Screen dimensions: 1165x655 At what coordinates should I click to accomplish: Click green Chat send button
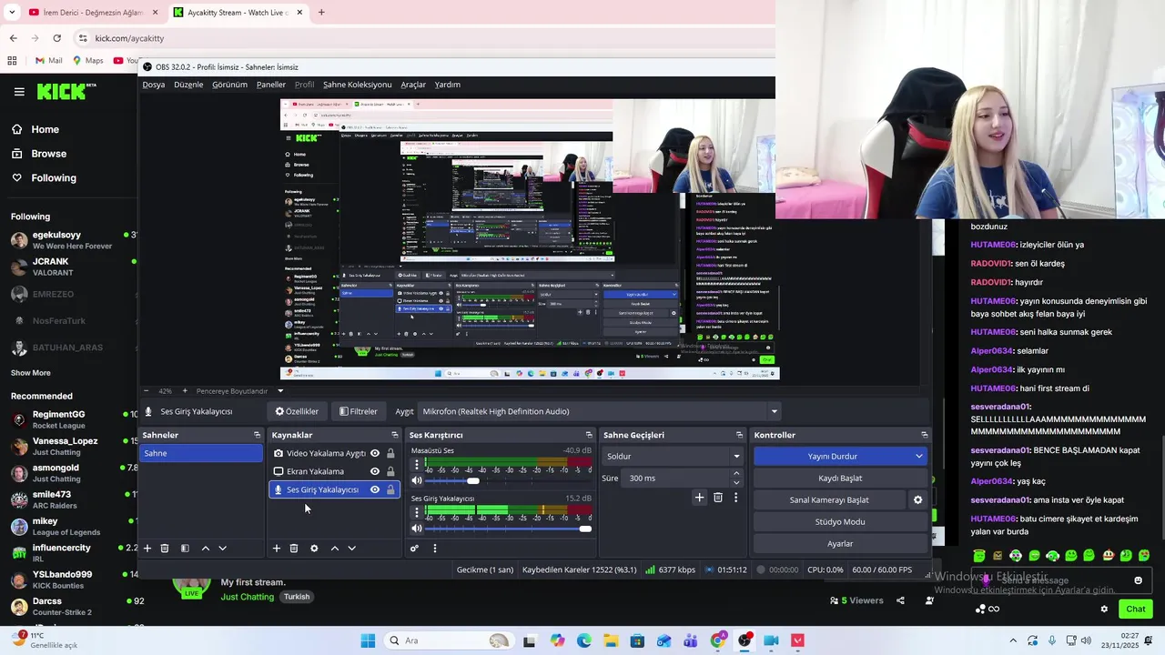click(x=1136, y=610)
